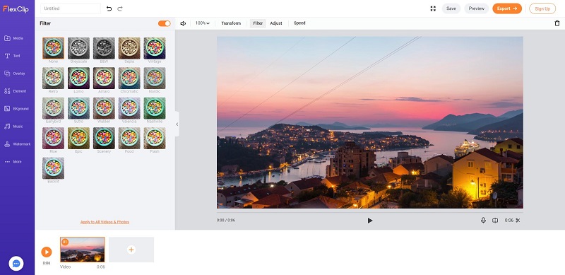Apply the Greyscale filter
The height and width of the screenshot is (275, 565).
(x=78, y=48)
